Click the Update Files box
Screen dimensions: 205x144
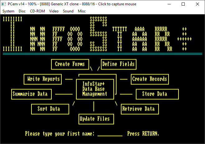pyautogui.click(x=96, y=119)
